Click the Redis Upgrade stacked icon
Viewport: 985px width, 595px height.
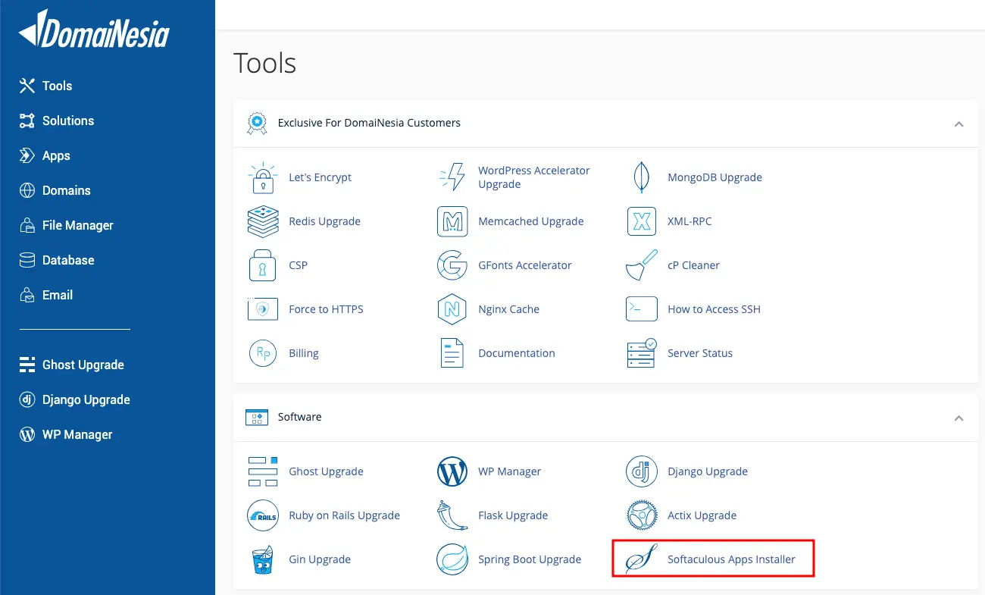[x=263, y=221]
